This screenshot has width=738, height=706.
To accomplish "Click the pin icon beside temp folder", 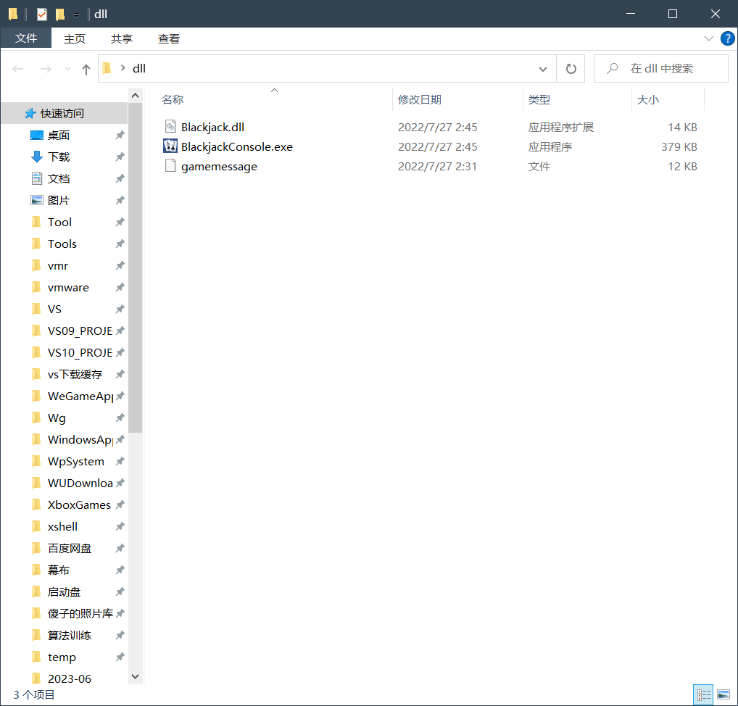I will click(120, 657).
